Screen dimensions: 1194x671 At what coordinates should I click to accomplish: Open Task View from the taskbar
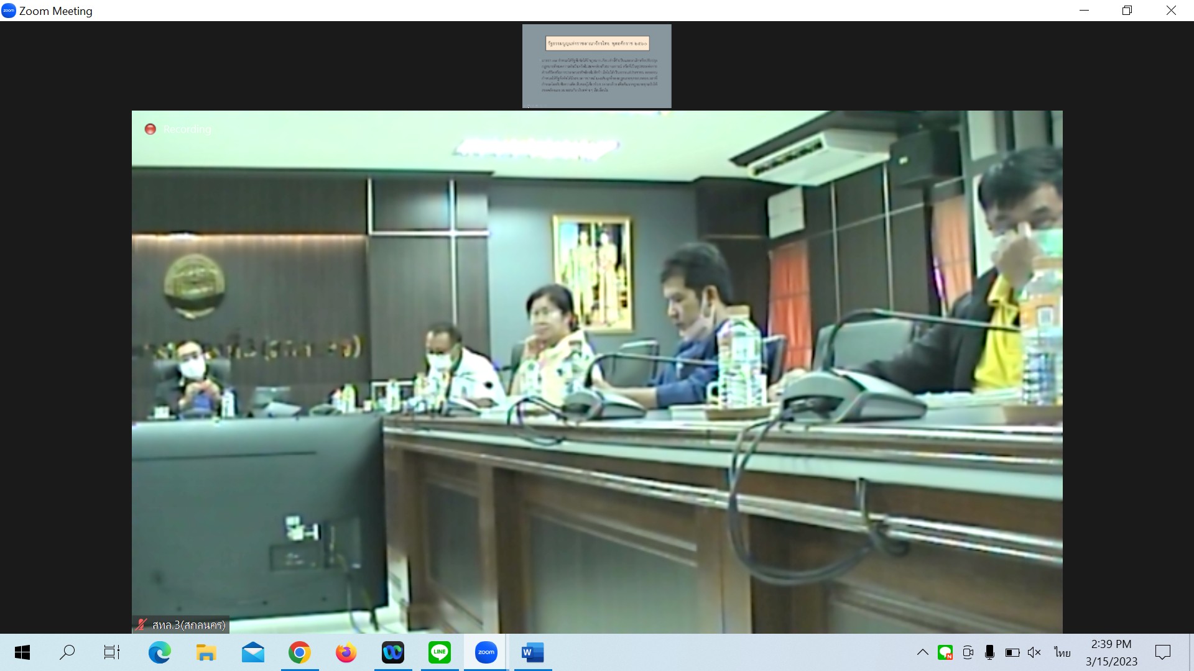click(112, 652)
